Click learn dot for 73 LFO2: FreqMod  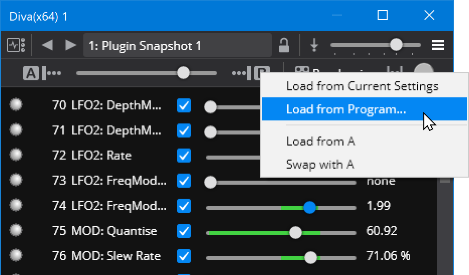tap(16, 180)
